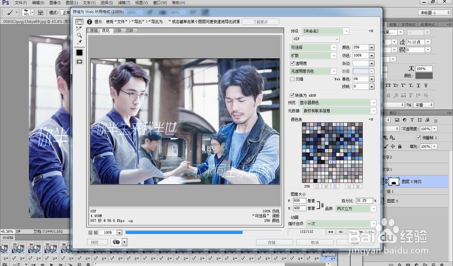
Task: Open the 可选择 color reduction dropdown
Action: [x=313, y=47]
